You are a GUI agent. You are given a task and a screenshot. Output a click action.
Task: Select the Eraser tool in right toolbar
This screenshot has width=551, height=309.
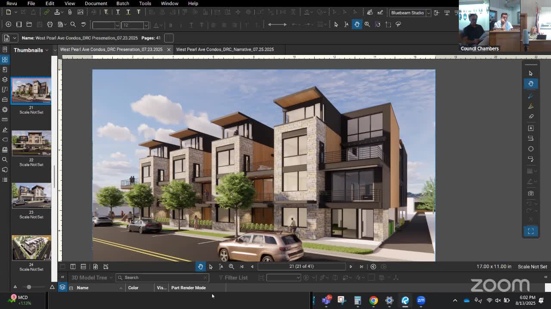(531, 116)
